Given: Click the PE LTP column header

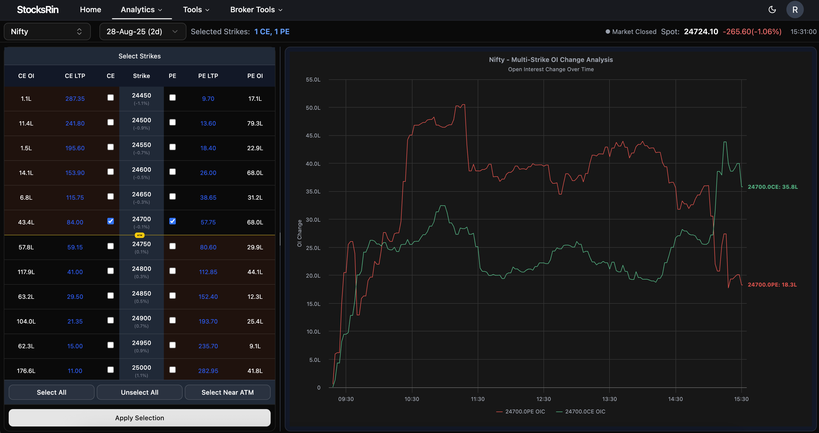Looking at the screenshot, I should pyautogui.click(x=208, y=76).
